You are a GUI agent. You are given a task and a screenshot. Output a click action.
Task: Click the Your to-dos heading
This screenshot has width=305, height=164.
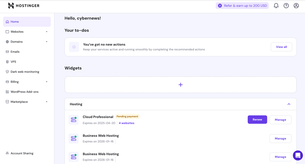[x=77, y=30]
